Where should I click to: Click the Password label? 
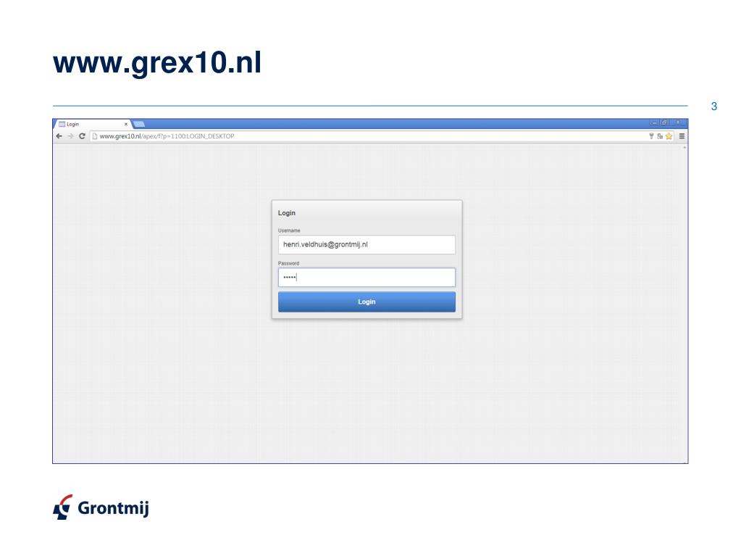288,263
